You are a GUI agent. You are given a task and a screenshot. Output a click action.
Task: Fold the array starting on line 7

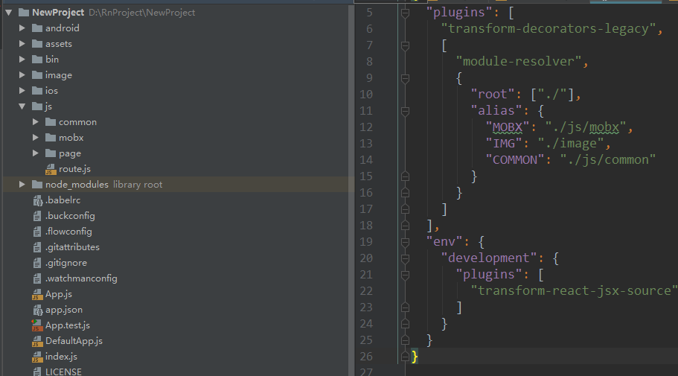point(405,45)
